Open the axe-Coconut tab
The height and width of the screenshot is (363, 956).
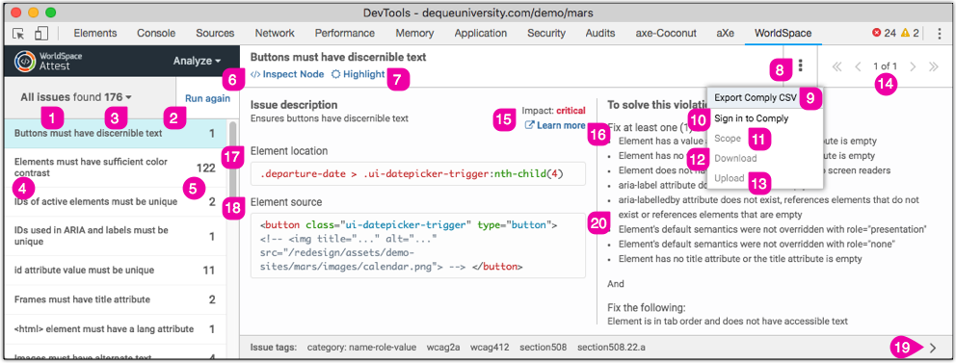[666, 34]
